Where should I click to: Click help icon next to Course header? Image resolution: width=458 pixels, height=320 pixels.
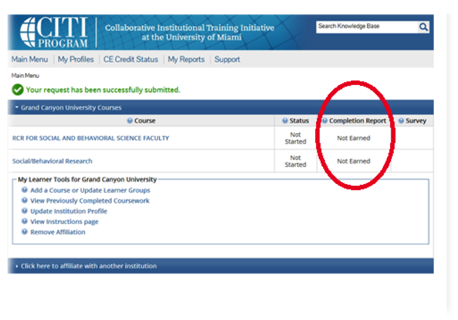point(129,121)
